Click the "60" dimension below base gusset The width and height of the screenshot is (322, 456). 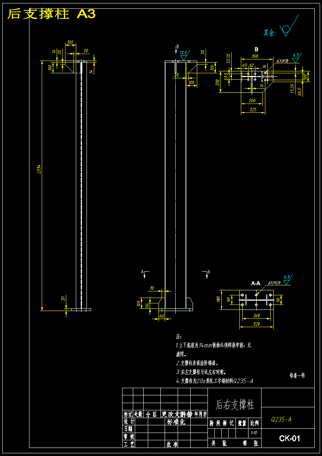pyautogui.click(x=162, y=316)
